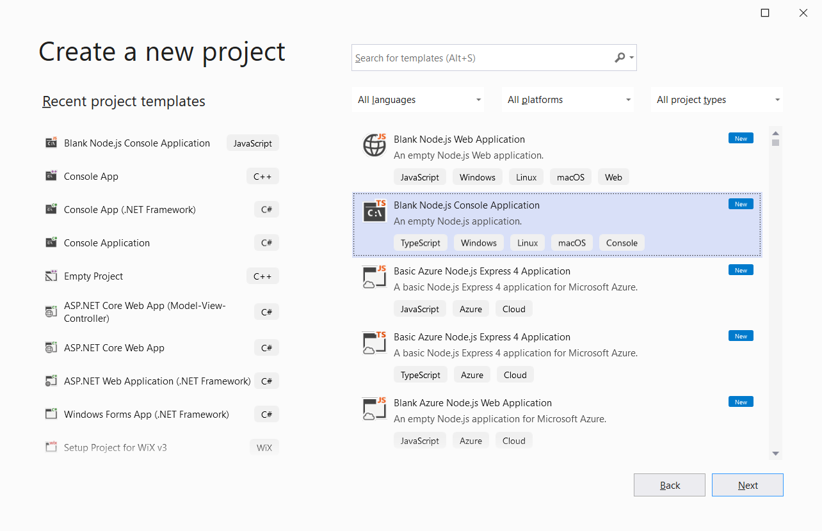Select the Blank Node.js Web Application template
The width and height of the screenshot is (822, 531).
558,158
